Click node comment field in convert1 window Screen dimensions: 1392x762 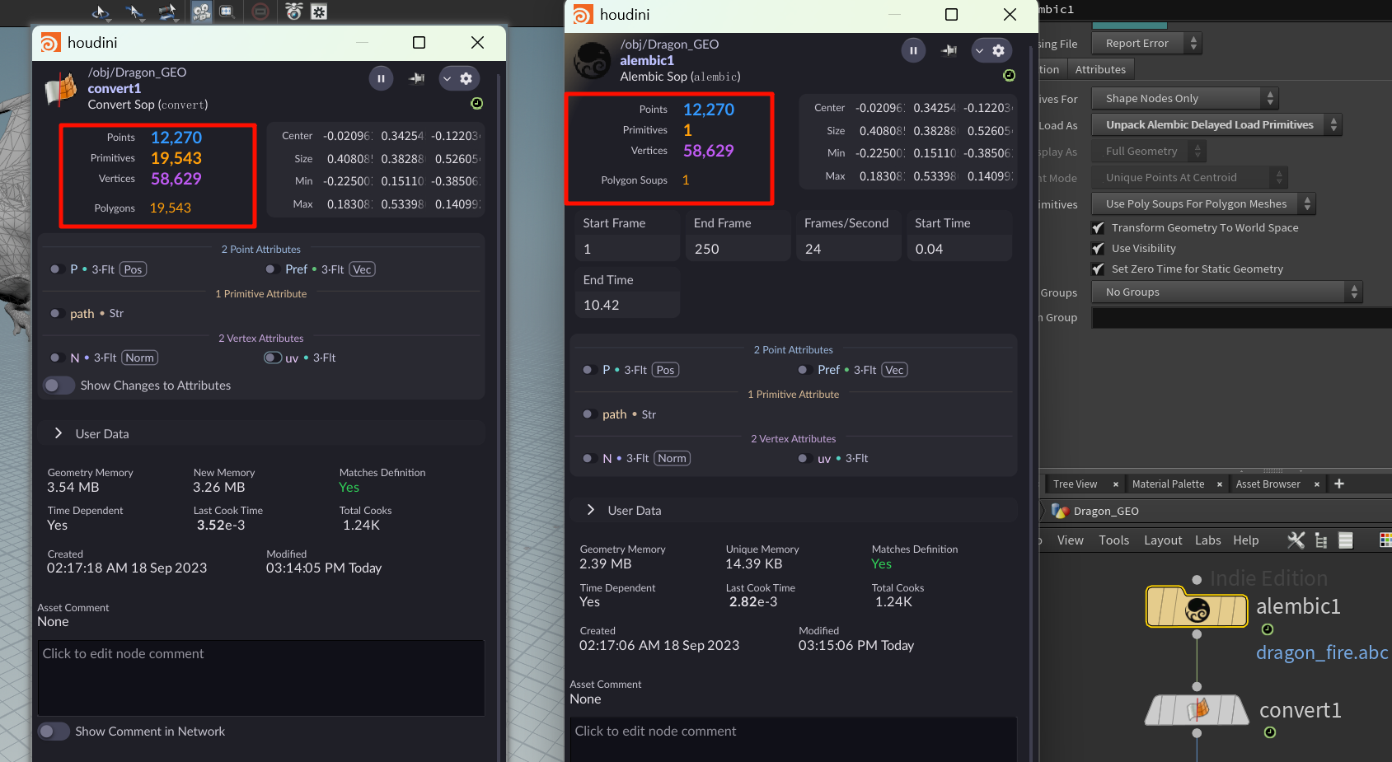(x=261, y=678)
